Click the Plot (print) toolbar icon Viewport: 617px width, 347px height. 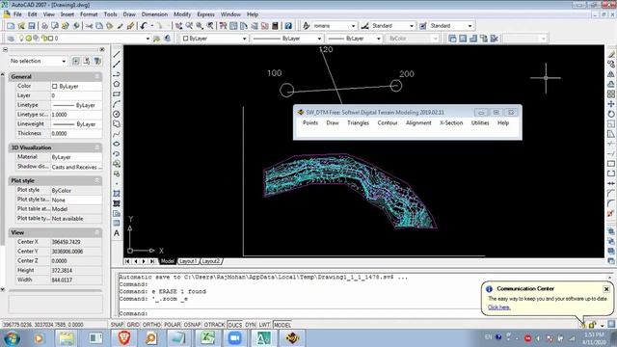[x=44, y=26]
